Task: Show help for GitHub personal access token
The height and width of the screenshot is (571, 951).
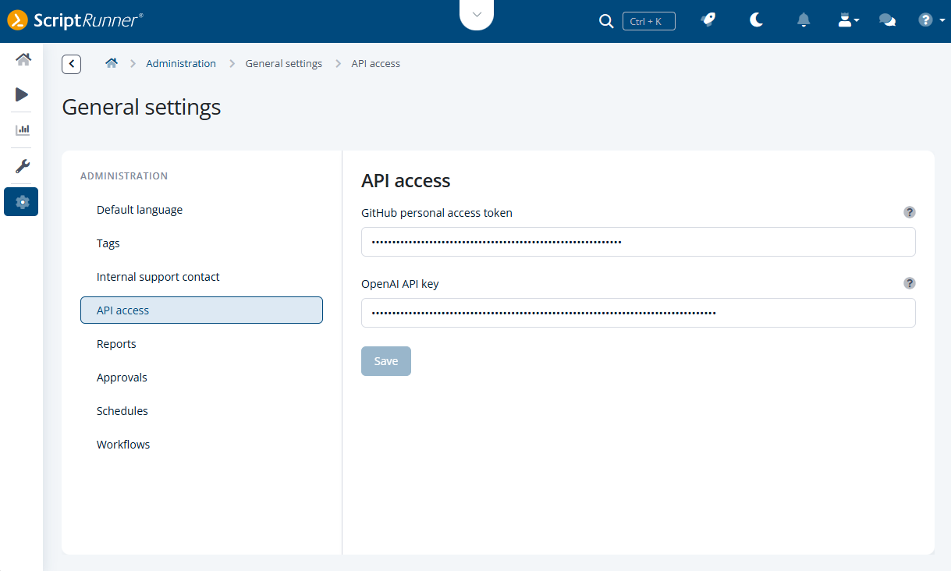Action: (909, 212)
